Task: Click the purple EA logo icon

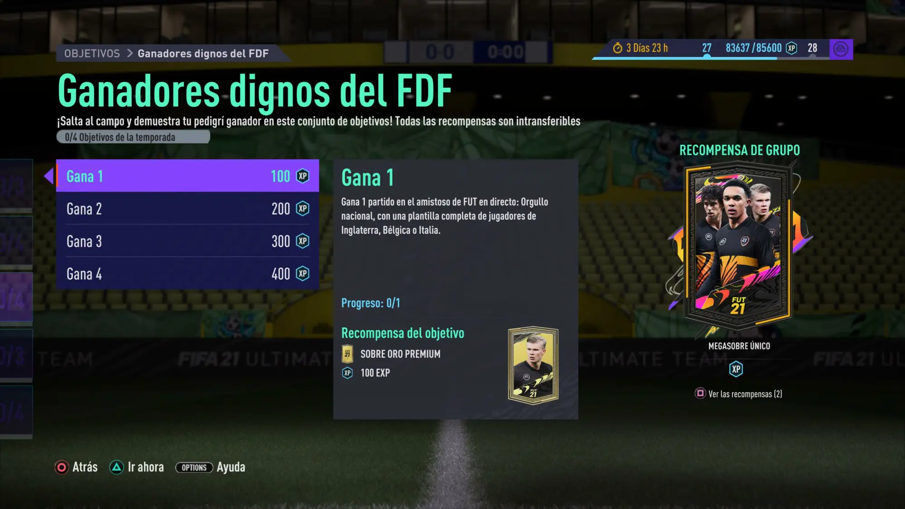Action: pos(841,49)
